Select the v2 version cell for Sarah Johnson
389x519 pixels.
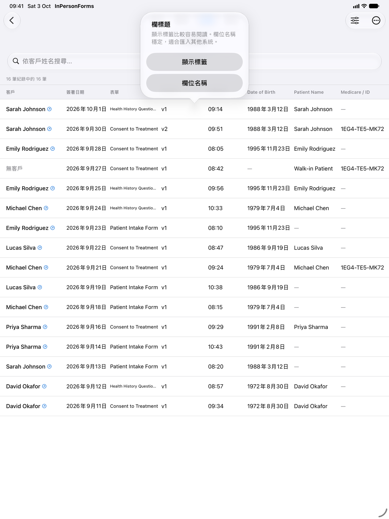click(164, 129)
